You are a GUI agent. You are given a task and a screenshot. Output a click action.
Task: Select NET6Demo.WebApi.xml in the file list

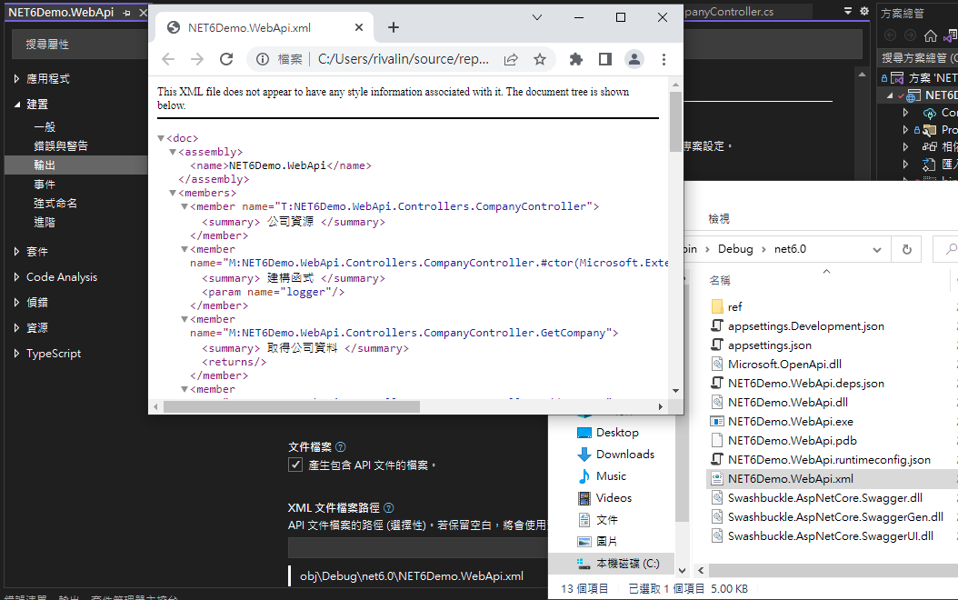coord(790,479)
